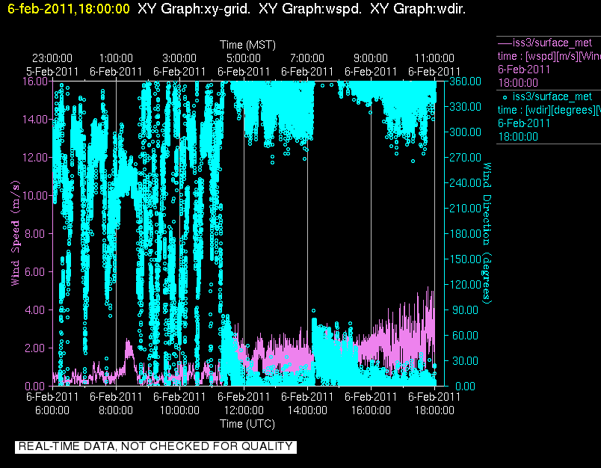Click the 8:00:00 UTC tick label
Screen dimensions: 601x468
(116, 410)
